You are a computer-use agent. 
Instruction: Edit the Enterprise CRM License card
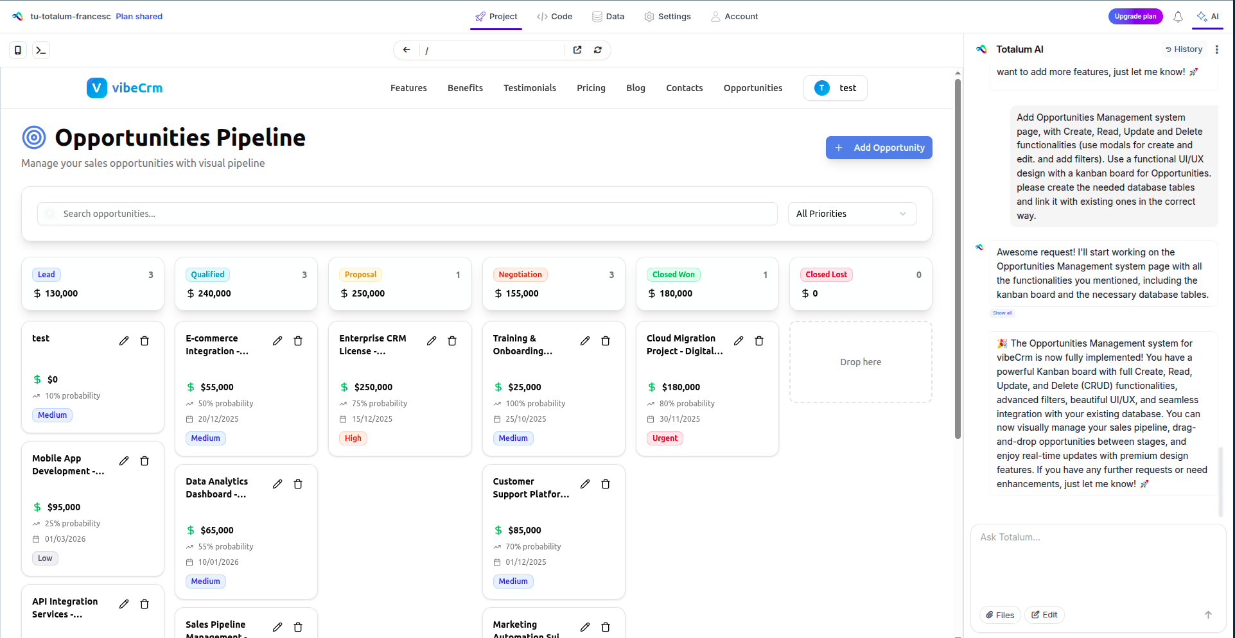[432, 341]
